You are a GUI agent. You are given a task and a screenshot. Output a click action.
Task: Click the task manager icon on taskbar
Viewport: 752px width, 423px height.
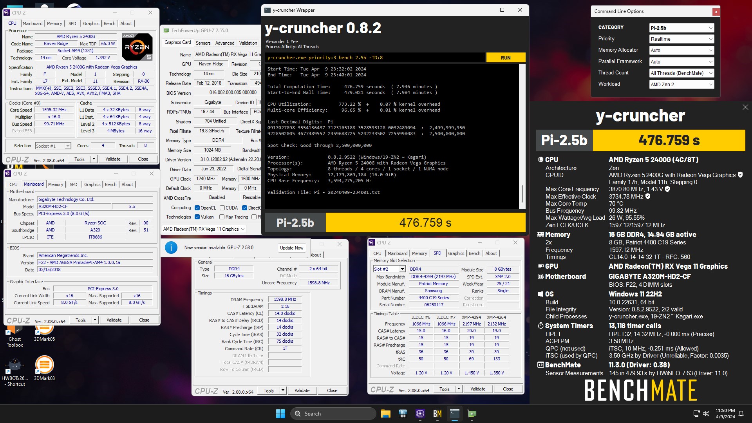pyautogui.click(x=403, y=414)
